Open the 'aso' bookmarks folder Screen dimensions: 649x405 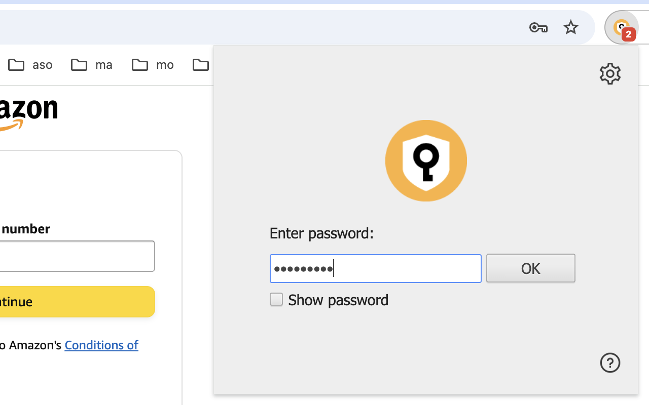click(30, 64)
